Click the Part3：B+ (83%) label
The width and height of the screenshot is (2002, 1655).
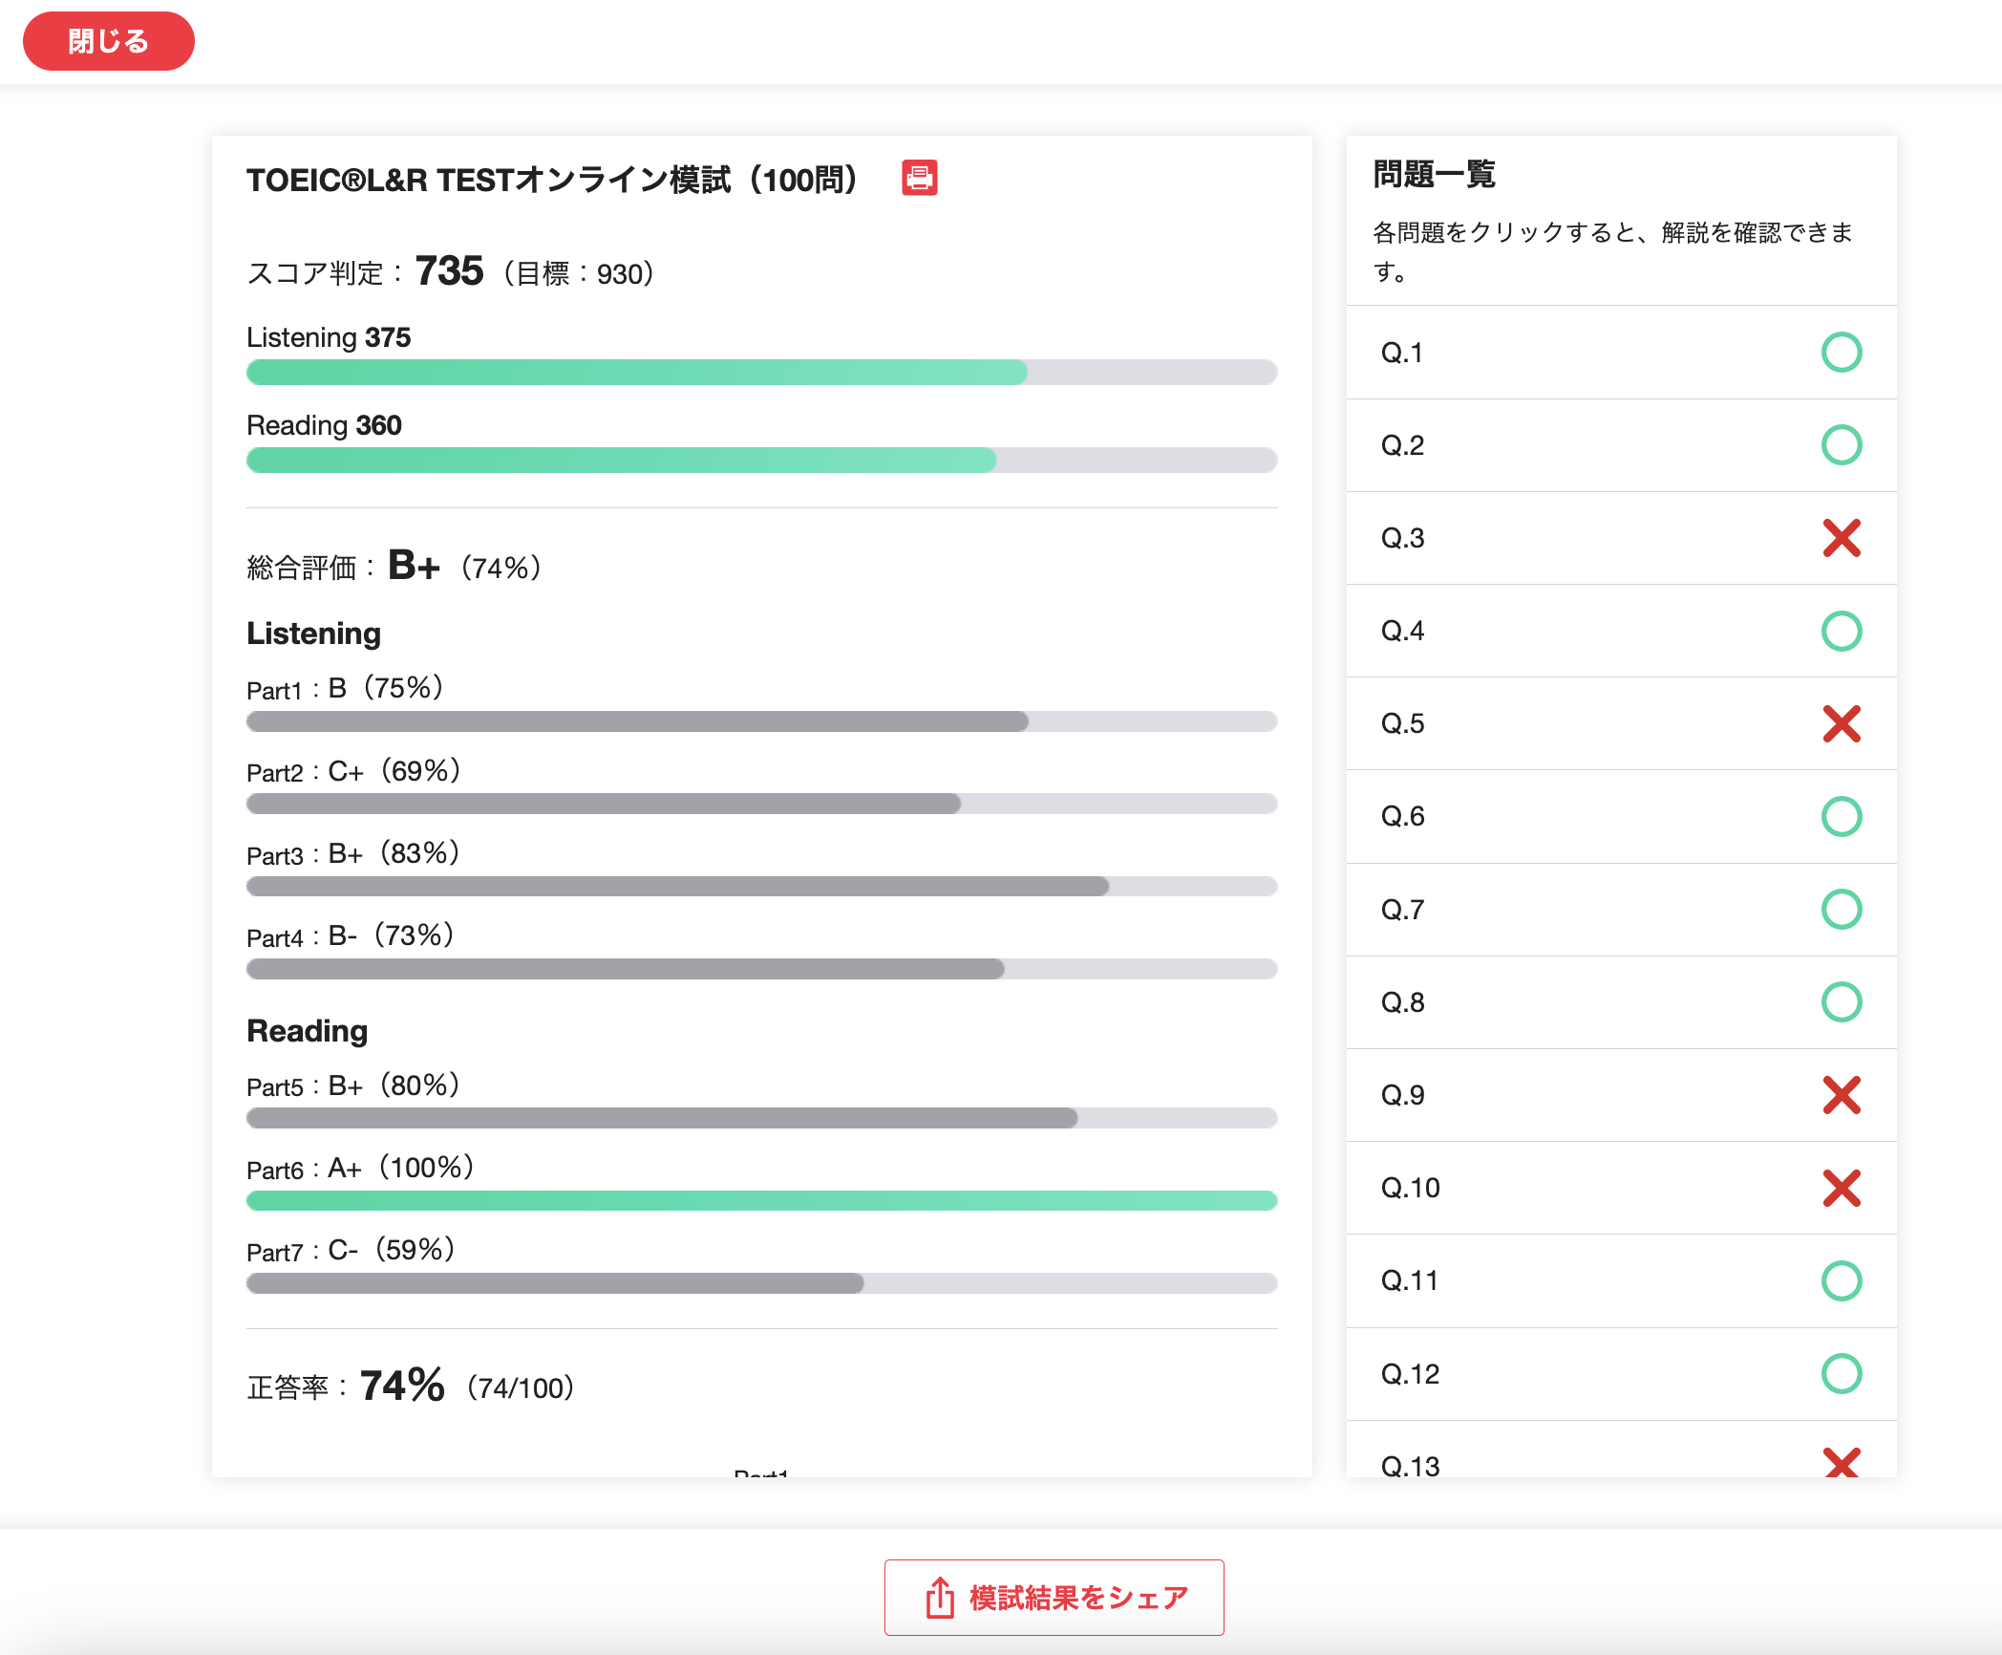pyautogui.click(x=353, y=853)
